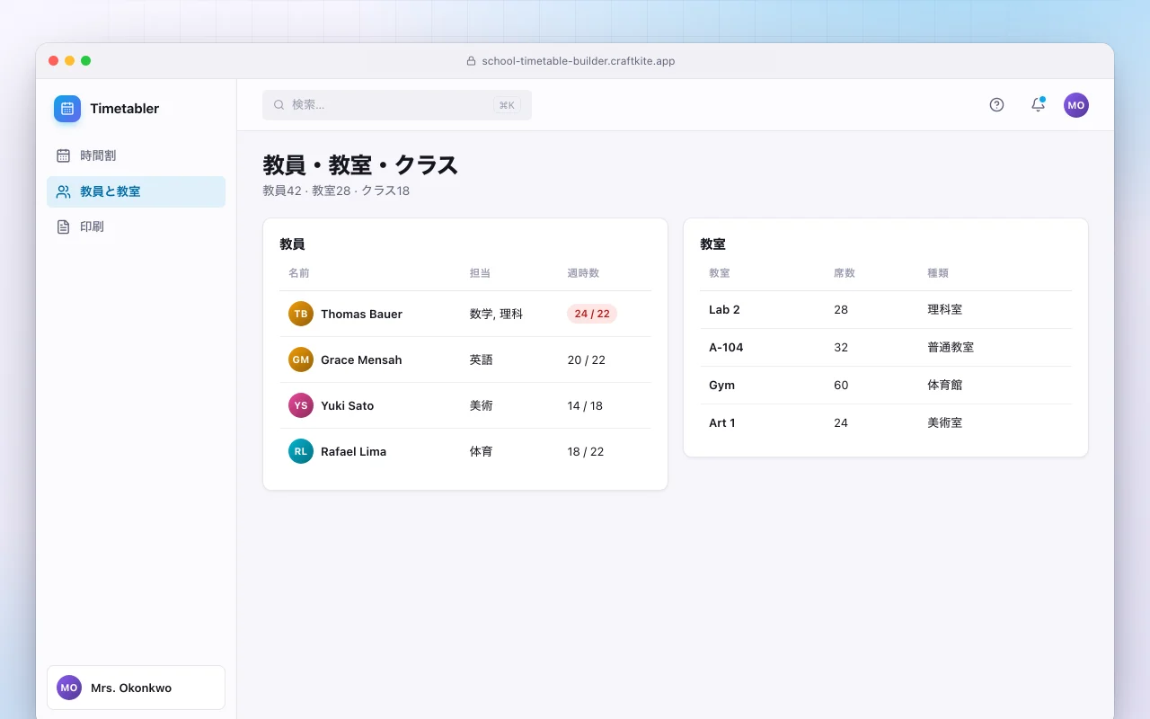This screenshot has width=1150, height=719.
Task: Click the 席数 column header
Action: coord(845,273)
